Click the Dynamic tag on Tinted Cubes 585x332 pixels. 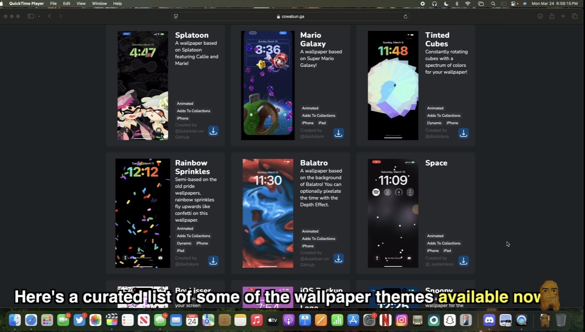(x=434, y=123)
